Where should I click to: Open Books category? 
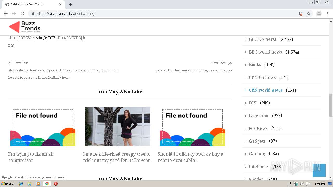[x=255, y=65]
